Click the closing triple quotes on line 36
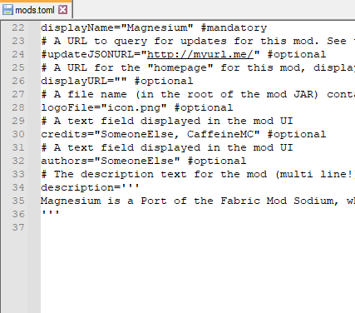The width and height of the screenshot is (355, 313). 50,213
